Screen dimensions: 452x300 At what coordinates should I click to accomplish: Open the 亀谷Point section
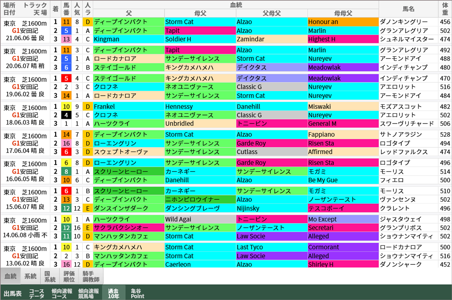click(x=139, y=292)
